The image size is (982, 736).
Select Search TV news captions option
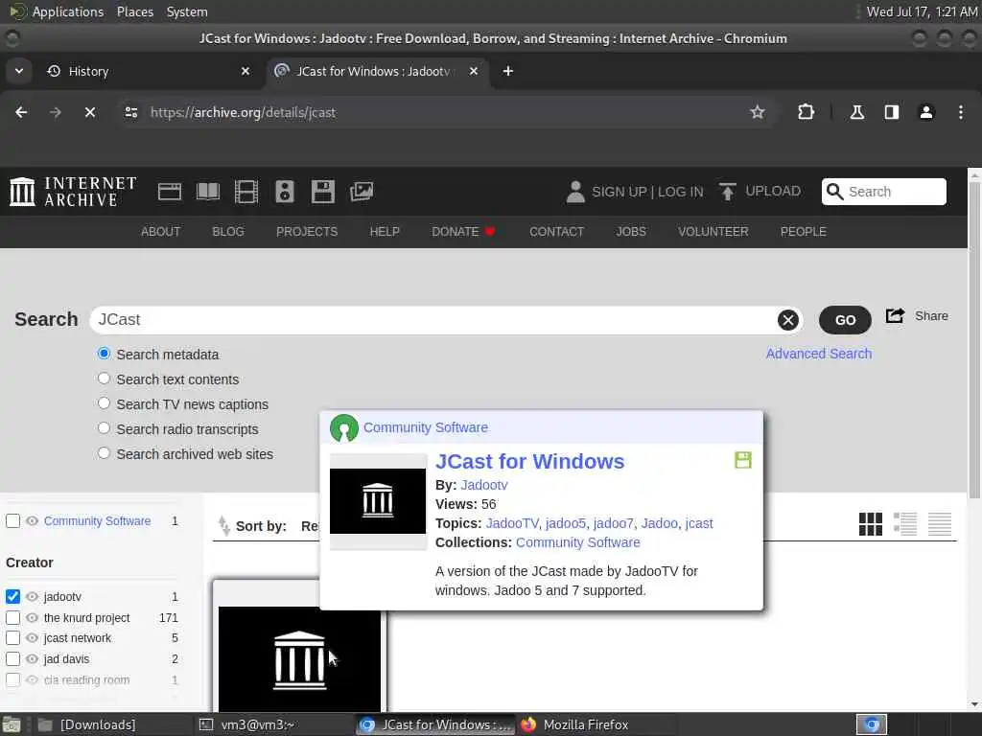pos(104,403)
